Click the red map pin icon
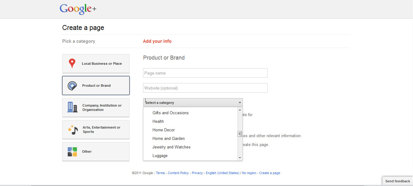The image size is (413, 186). click(72, 64)
